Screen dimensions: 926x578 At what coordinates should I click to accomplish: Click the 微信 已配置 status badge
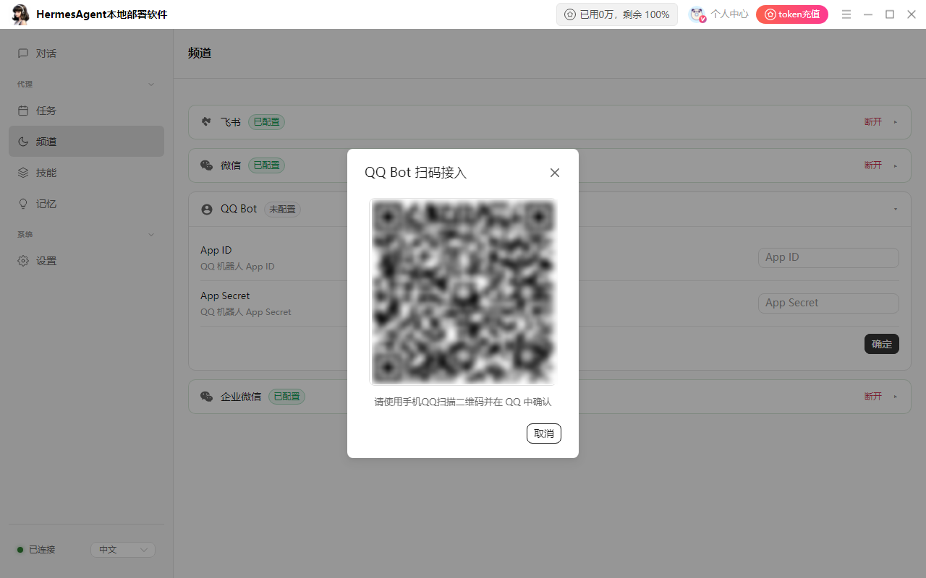pyautogui.click(x=266, y=165)
